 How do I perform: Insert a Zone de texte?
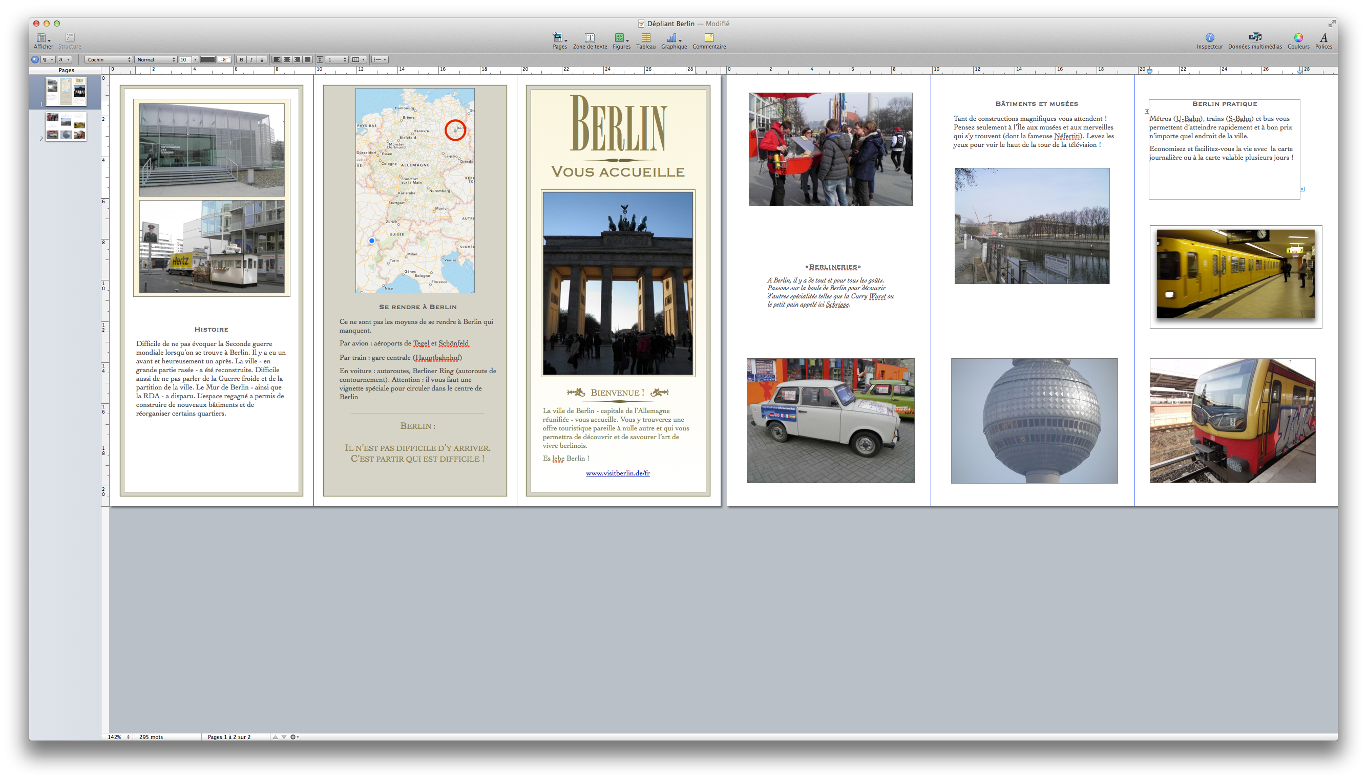pyautogui.click(x=590, y=37)
